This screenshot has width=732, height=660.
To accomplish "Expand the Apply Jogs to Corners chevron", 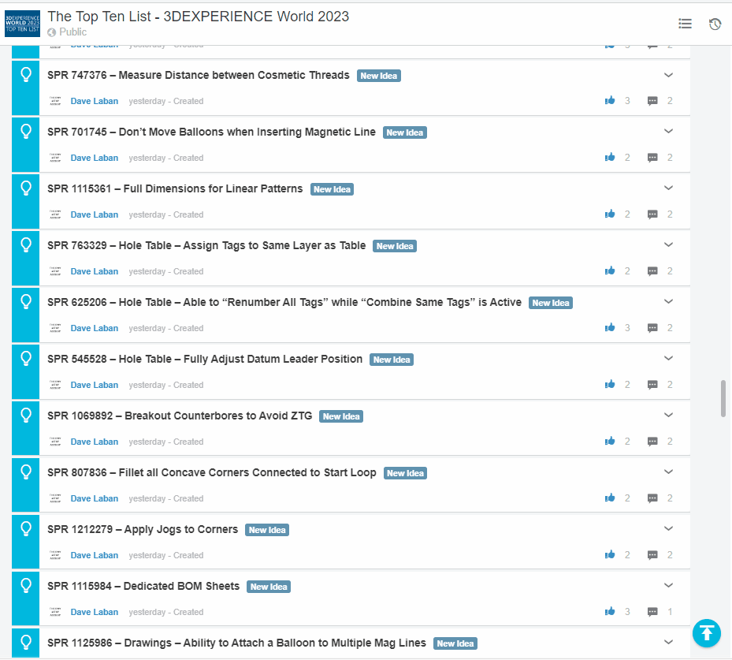I will 668,529.
